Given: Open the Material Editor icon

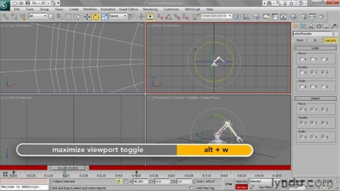Looking at the screenshot, I should tap(293, 16).
